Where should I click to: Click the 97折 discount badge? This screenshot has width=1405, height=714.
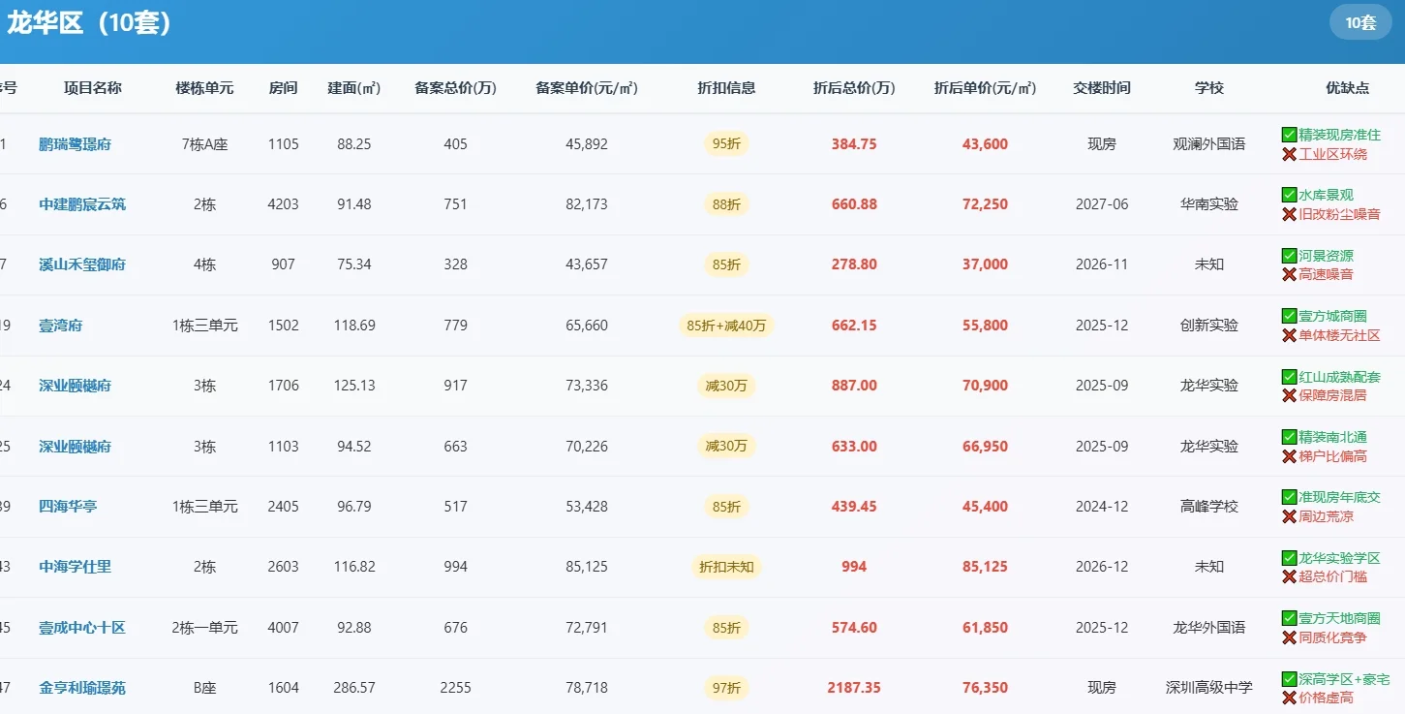tap(726, 688)
